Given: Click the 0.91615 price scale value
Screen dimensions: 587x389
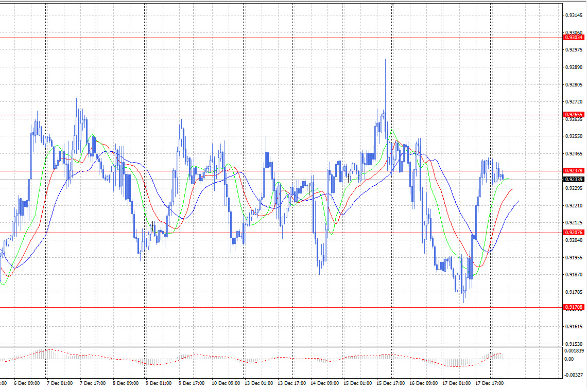Looking at the screenshot, I should [x=574, y=327].
